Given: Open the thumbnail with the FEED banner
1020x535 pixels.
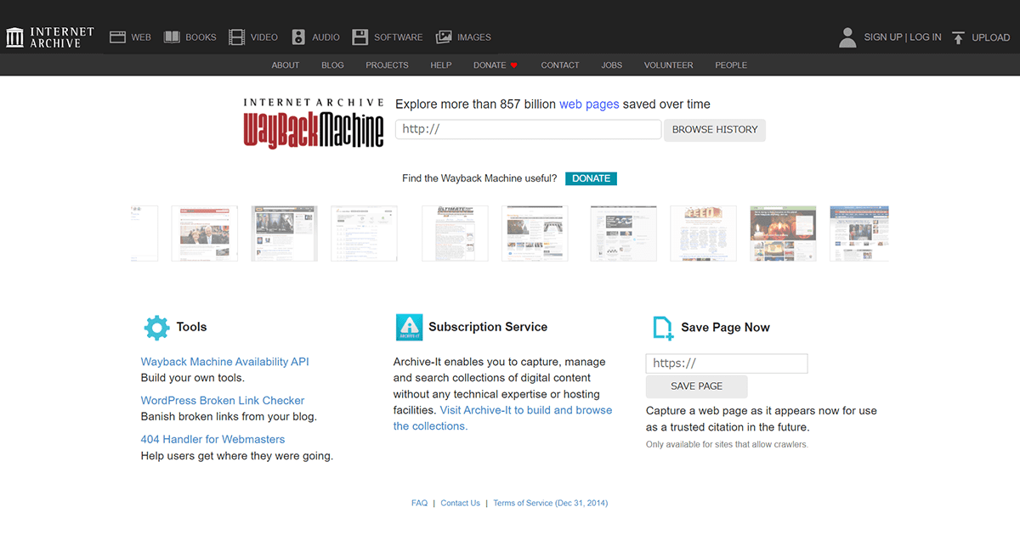Looking at the screenshot, I should [703, 233].
